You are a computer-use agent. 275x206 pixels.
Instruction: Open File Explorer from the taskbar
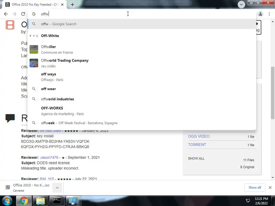41,201
